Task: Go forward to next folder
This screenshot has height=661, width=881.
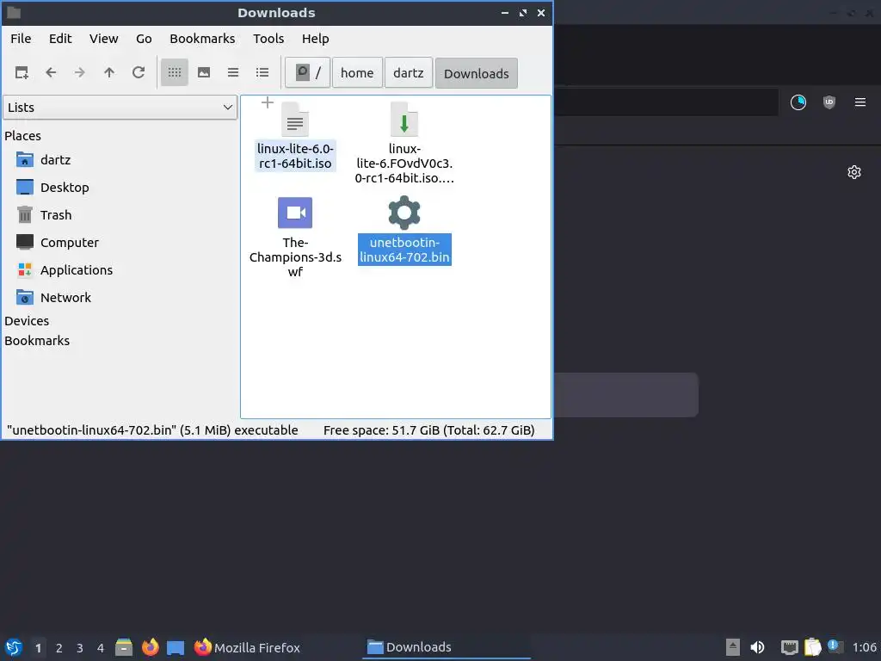Action: click(x=80, y=72)
